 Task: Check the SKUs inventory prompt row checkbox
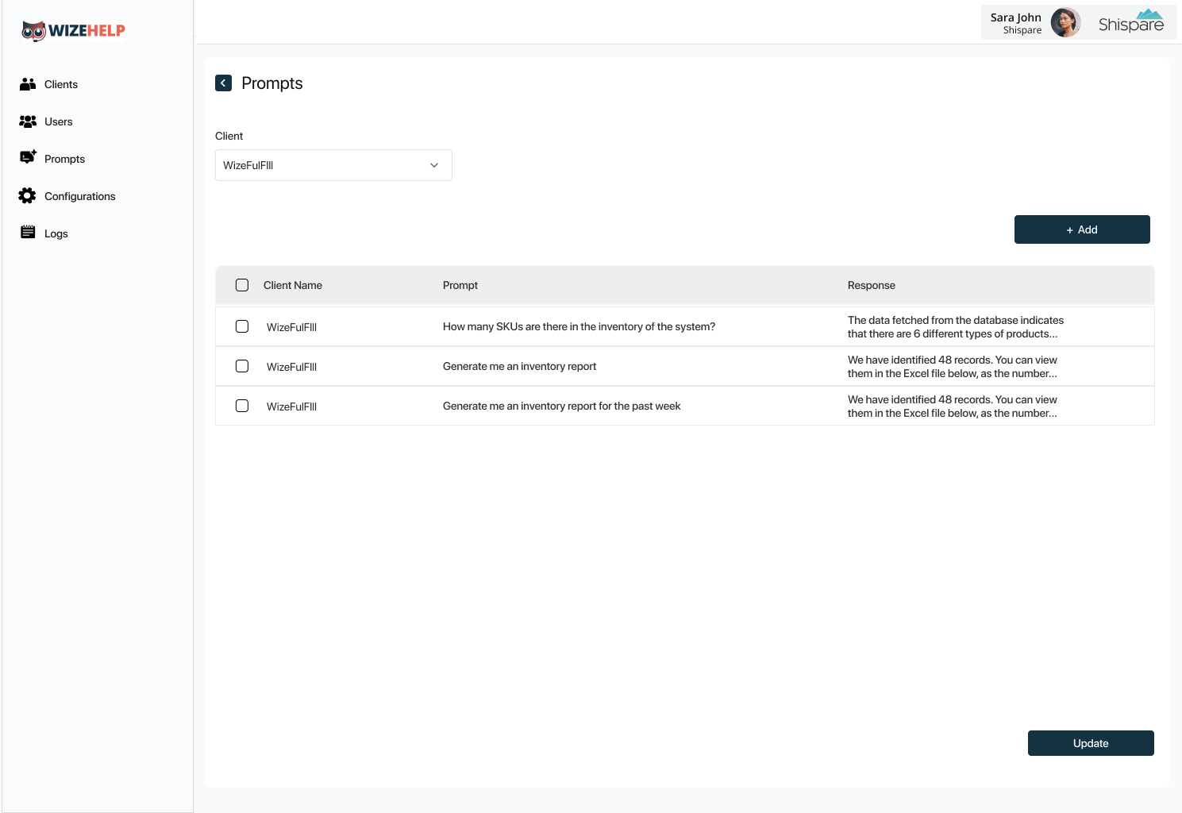tap(242, 326)
